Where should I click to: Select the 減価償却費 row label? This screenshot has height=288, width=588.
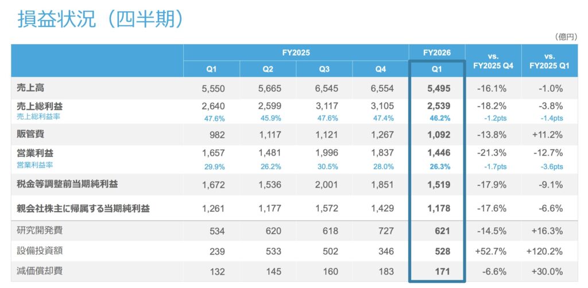coord(35,270)
